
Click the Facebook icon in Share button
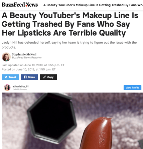coord(25,77)
